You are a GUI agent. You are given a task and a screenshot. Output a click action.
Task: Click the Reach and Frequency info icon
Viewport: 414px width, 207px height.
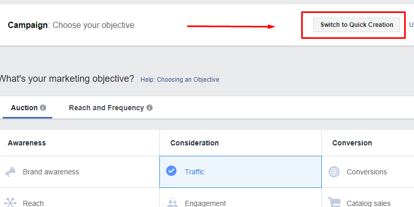150,108
